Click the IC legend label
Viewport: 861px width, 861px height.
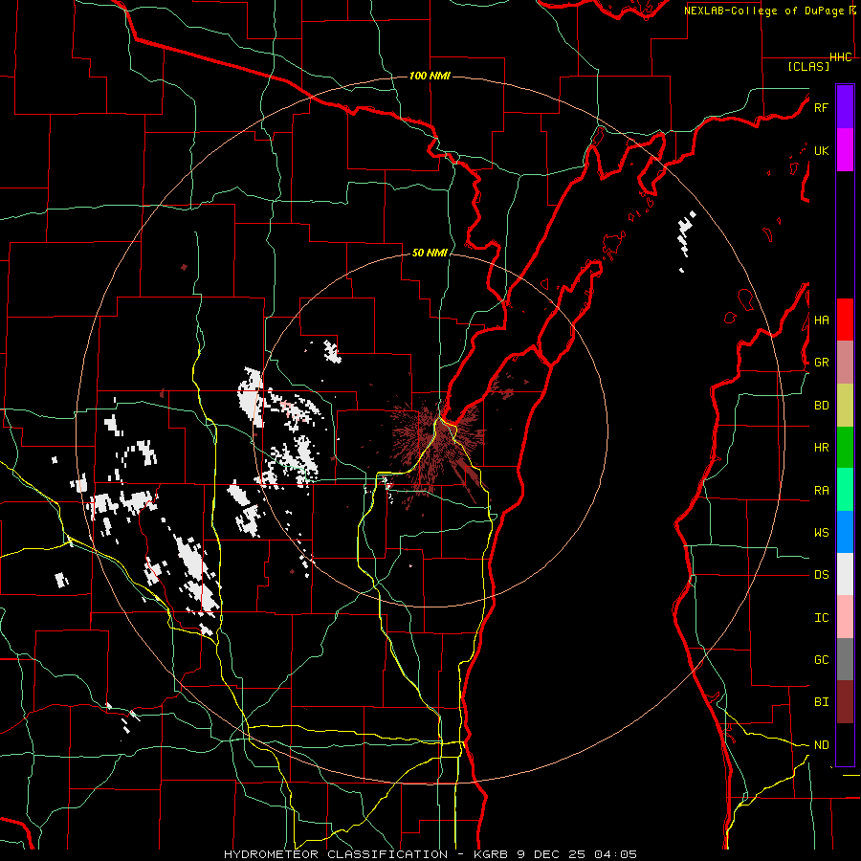pyautogui.click(x=821, y=618)
